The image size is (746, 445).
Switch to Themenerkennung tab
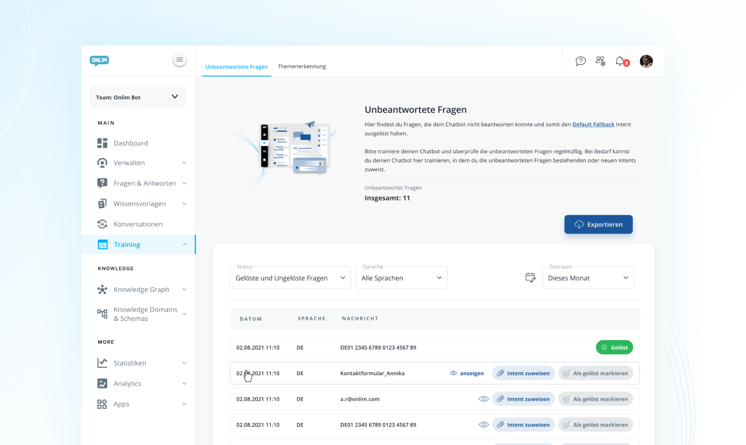[302, 66]
